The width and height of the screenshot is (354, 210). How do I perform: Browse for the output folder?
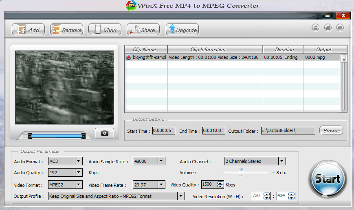(332, 131)
